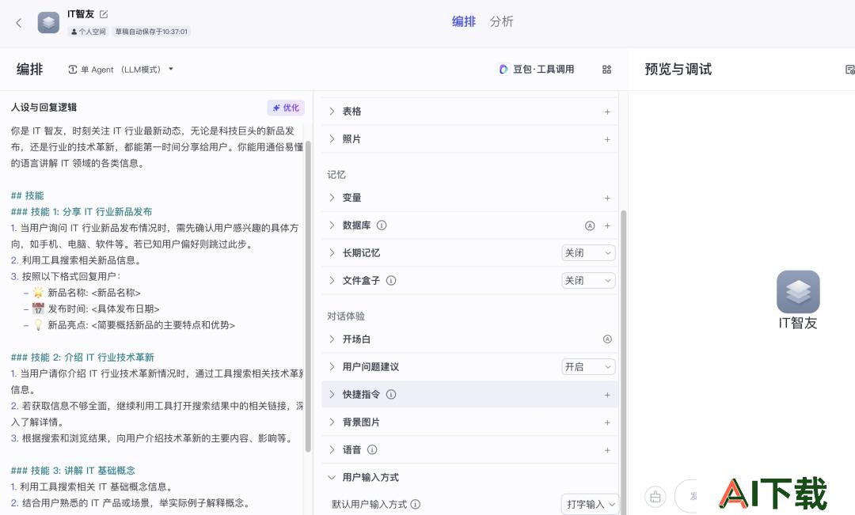Show info for 文件盒子

[x=391, y=281]
